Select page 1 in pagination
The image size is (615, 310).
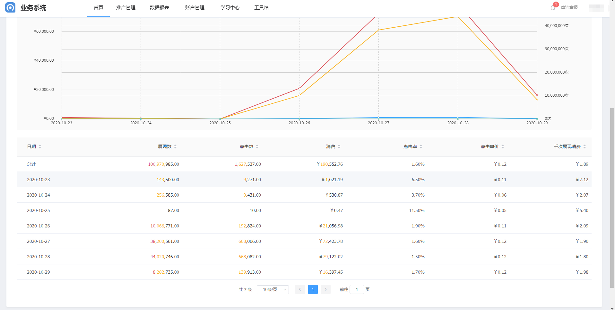click(313, 289)
